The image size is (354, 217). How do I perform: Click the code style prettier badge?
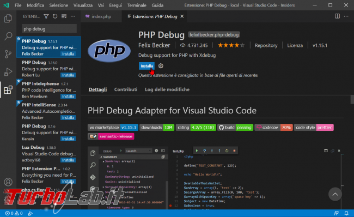pyautogui.click(x=314, y=128)
